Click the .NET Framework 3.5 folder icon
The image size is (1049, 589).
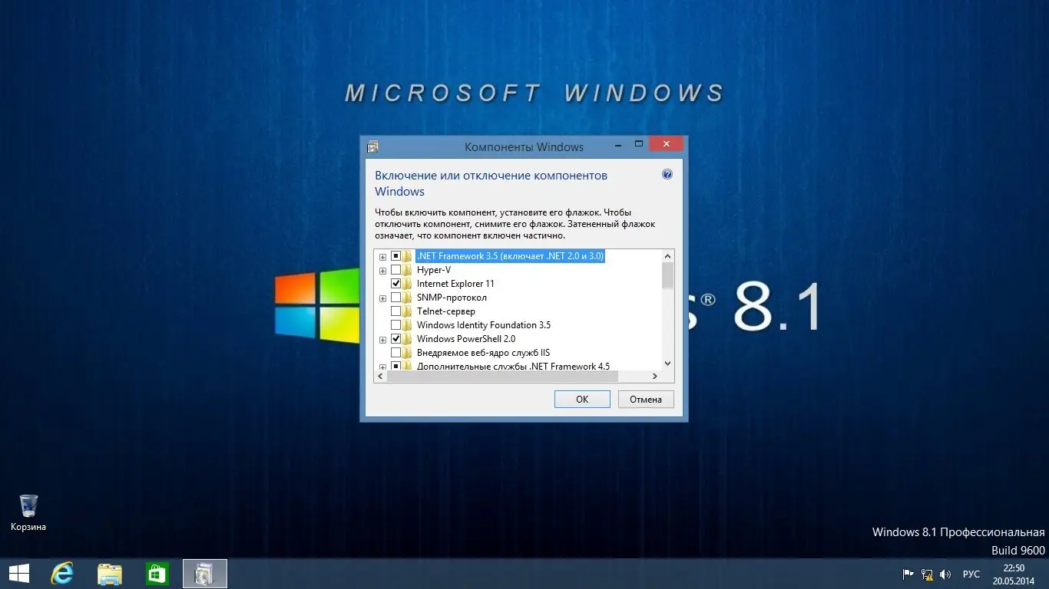click(x=408, y=256)
